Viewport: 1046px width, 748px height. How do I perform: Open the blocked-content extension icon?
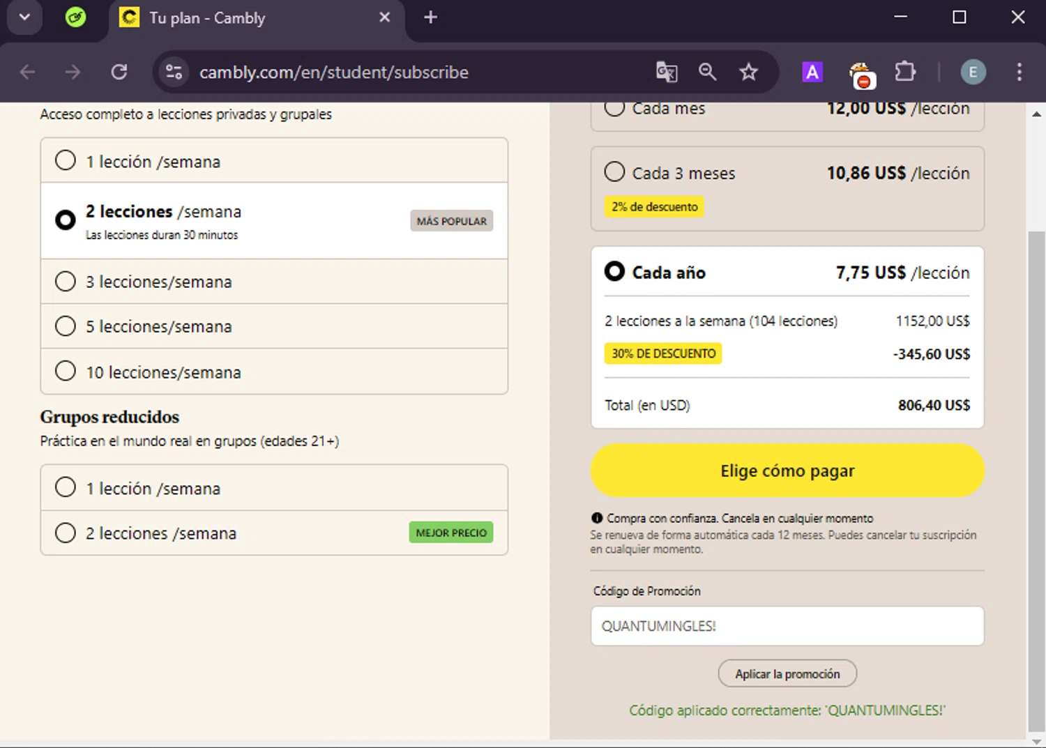[861, 75]
